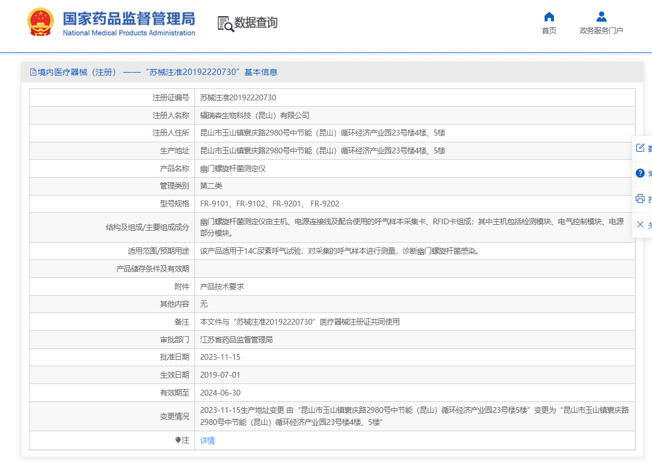Viewport: 652px width, 463px height.
Task: Click the 政务服务门户 label
Action: point(601,31)
